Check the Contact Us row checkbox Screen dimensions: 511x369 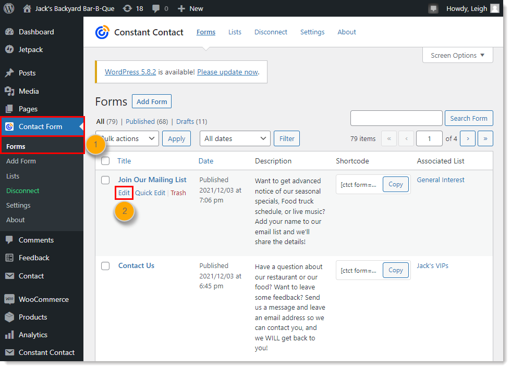click(x=105, y=266)
